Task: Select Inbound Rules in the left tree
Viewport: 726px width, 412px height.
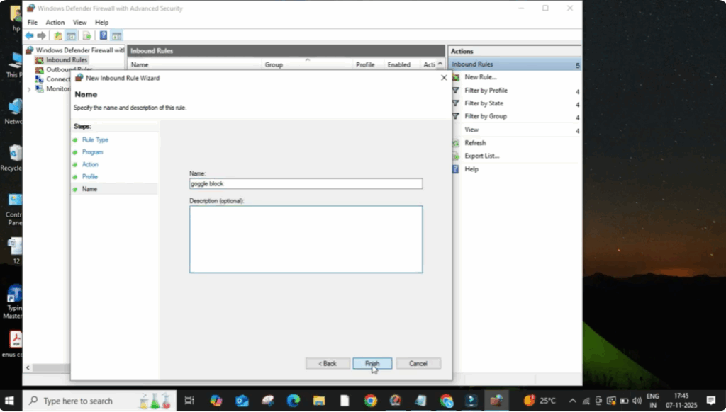Action: click(x=67, y=60)
